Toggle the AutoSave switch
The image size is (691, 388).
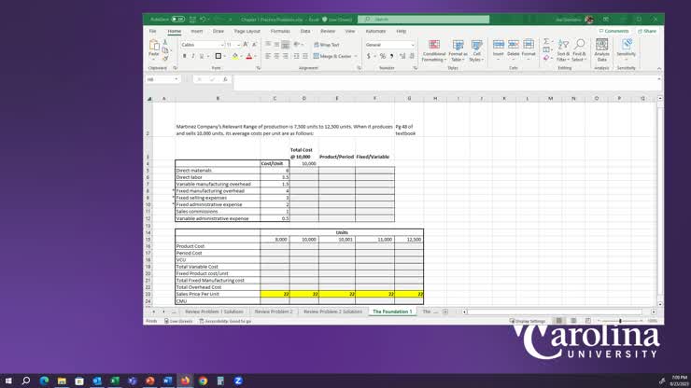click(x=176, y=19)
